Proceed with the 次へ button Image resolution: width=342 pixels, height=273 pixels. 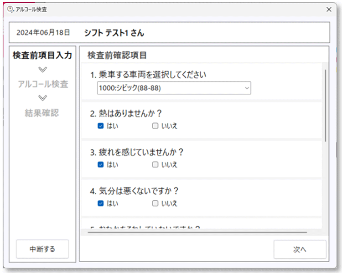pyautogui.click(x=300, y=249)
